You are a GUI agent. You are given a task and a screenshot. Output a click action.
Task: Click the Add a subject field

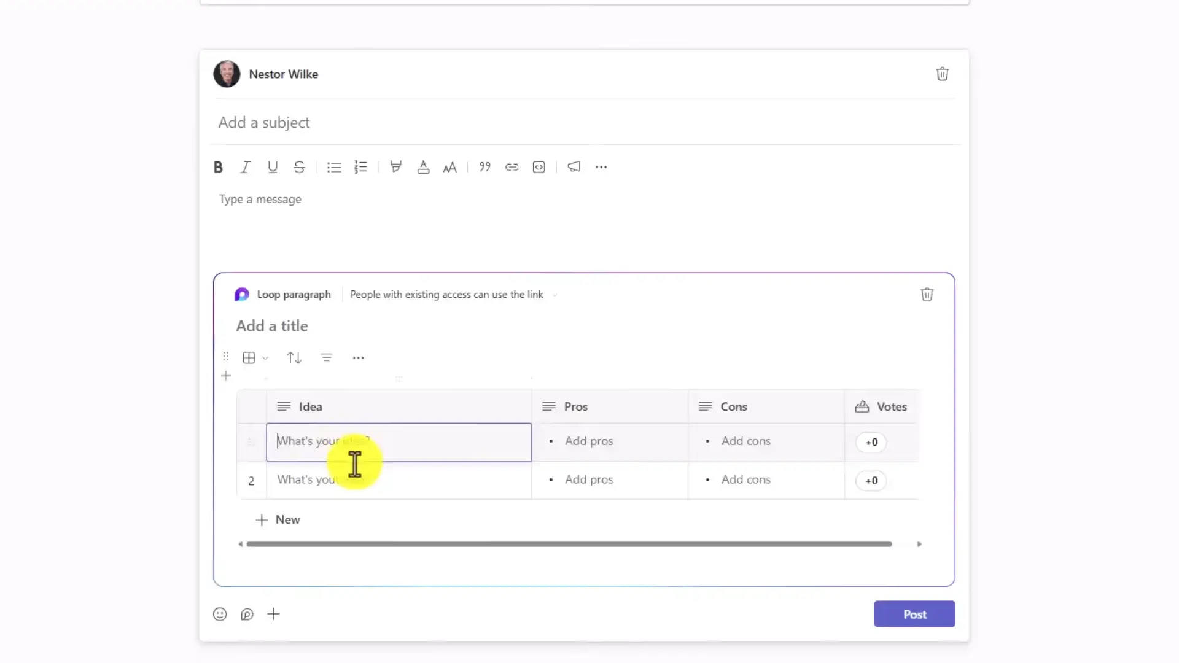[583, 123]
